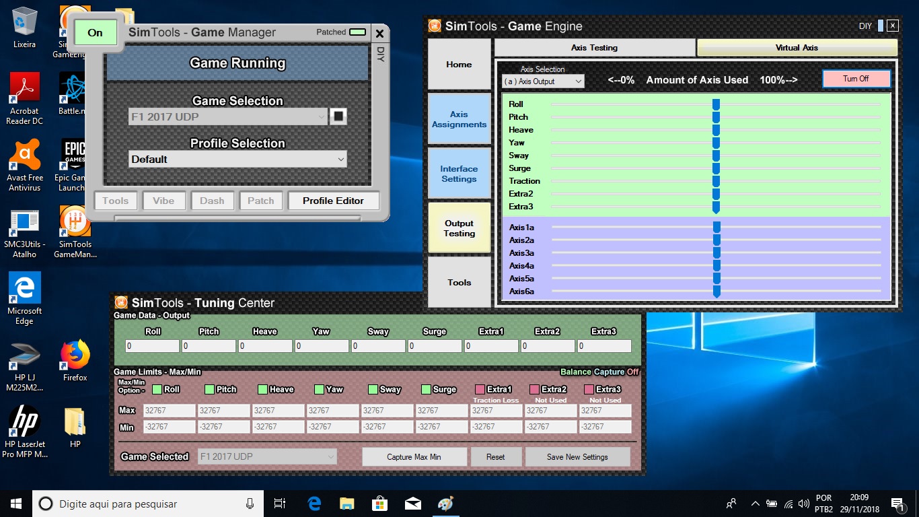Click Tuning Center title logo icon
Viewport: 919px width, 517px height.
(121, 303)
